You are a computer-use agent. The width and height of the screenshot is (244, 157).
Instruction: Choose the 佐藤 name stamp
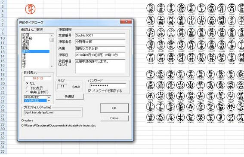[222, 33]
